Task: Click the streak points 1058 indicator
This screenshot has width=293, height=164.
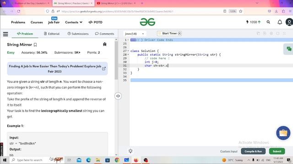Action: click(x=253, y=22)
